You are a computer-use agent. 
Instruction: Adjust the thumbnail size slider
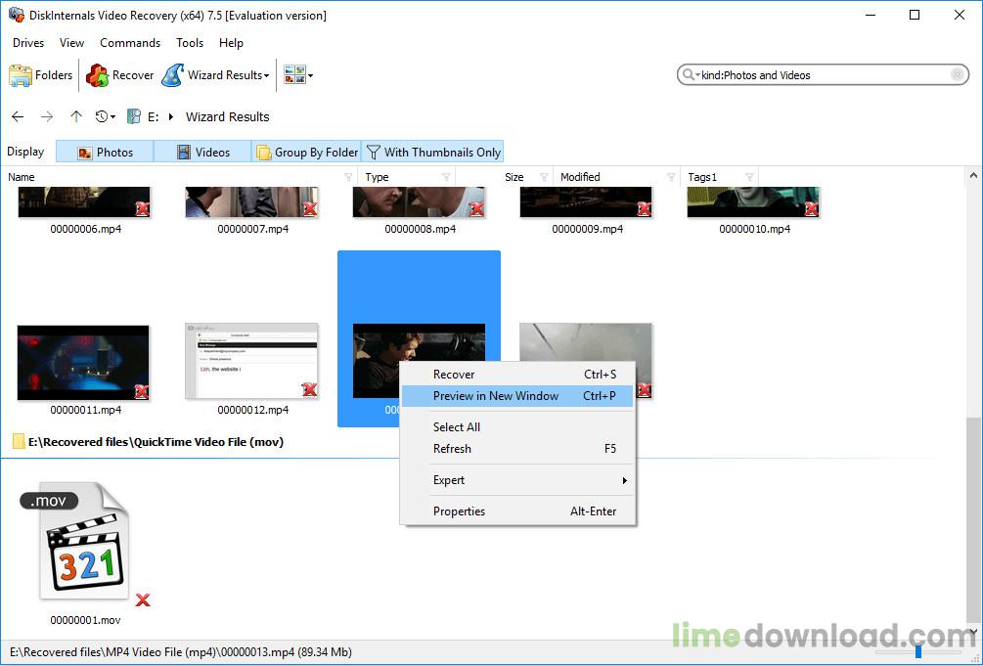click(x=917, y=652)
